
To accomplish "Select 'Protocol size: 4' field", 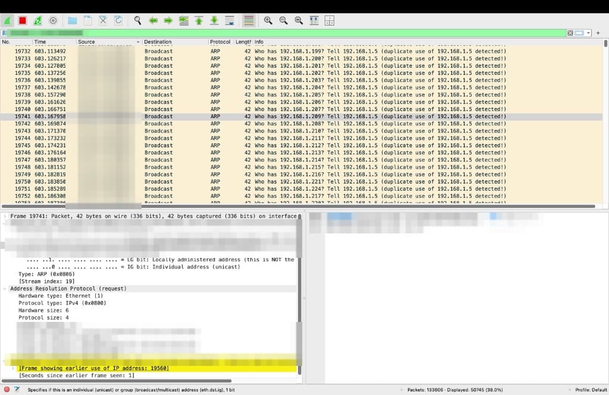I will click(43, 318).
